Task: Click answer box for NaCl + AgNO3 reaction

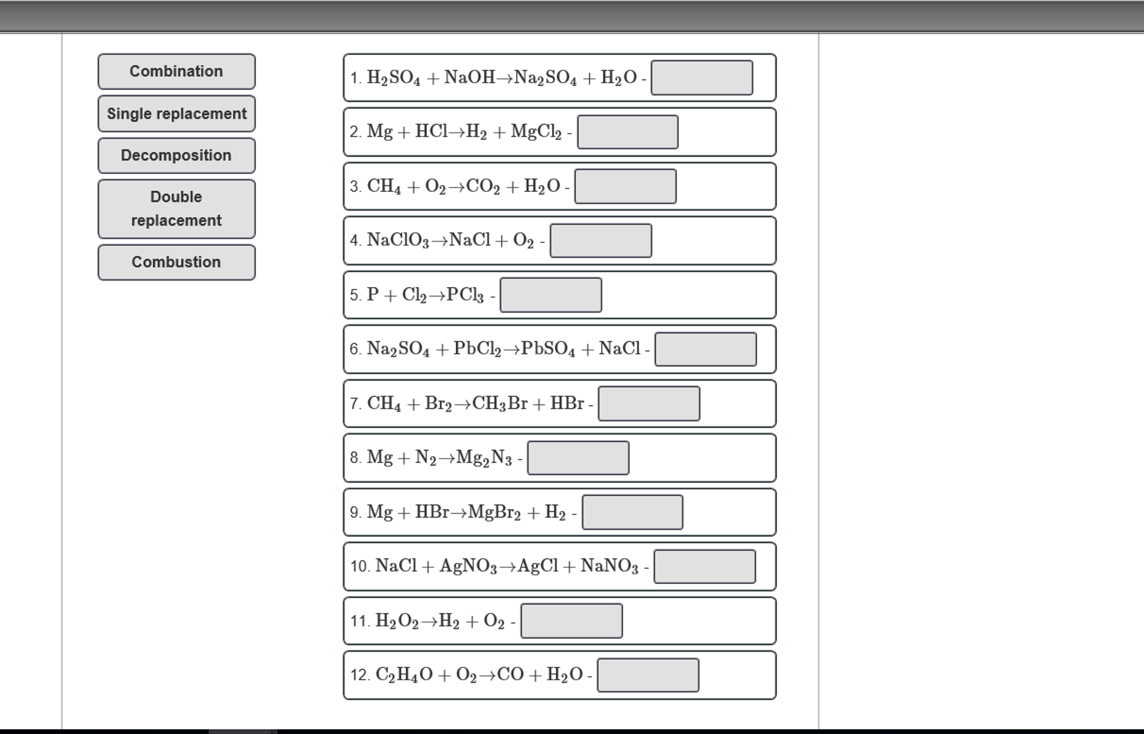Action: (x=704, y=566)
